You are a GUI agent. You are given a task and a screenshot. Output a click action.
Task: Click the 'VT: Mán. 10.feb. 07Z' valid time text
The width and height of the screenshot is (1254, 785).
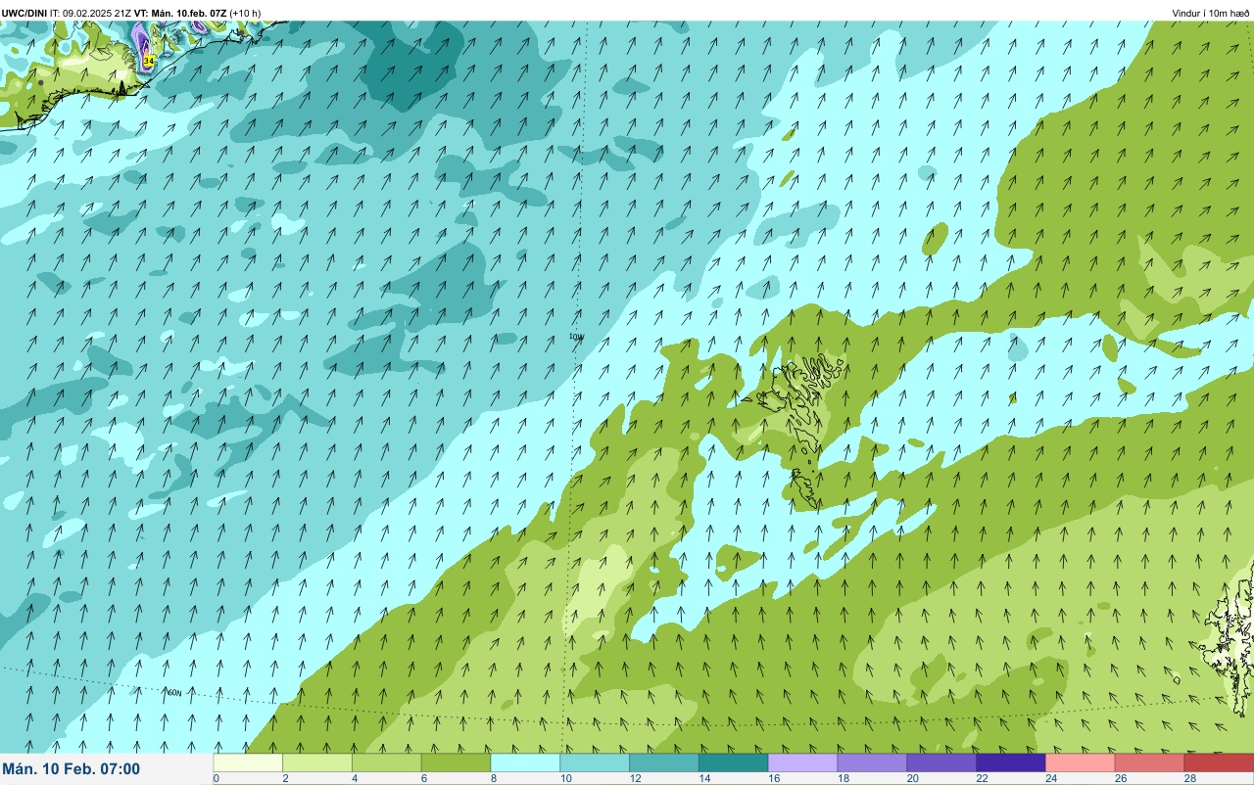point(180,13)
